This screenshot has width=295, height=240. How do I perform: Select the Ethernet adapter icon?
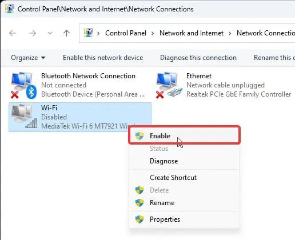(x=169, y=85)
